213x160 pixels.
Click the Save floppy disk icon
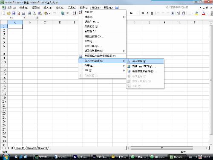14,13
